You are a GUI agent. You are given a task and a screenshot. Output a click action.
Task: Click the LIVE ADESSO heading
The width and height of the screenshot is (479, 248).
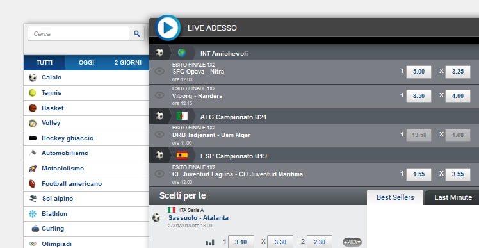pyautogui.click(x=212, y=28)
